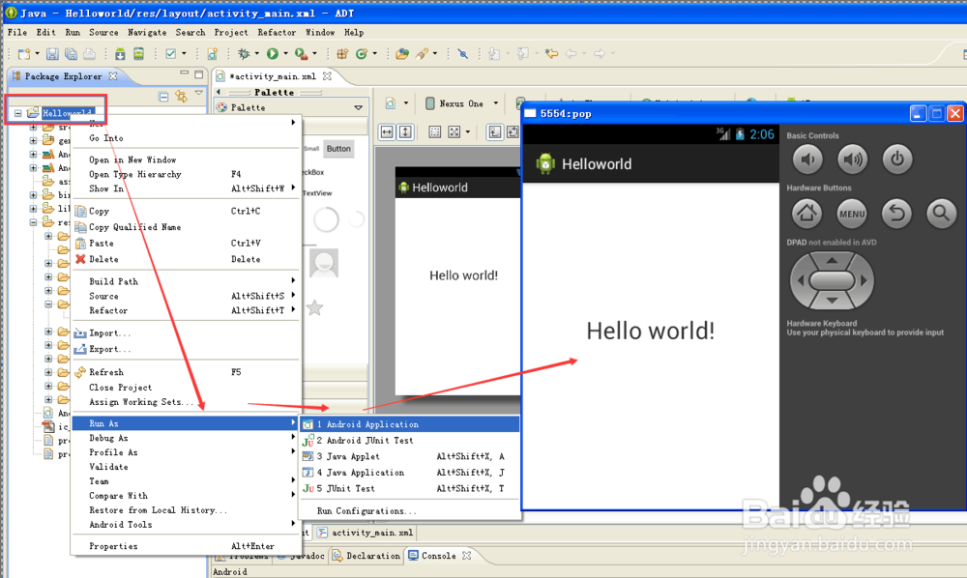967x578 pixels.
Task: Switch to the activity_main.xml bottom editor tab
Action: point(366,533)
